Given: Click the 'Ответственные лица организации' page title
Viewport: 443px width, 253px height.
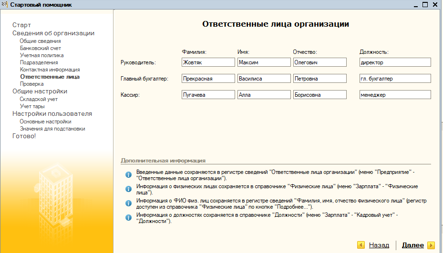Looking at the screenshot, I should pos(276,24).
